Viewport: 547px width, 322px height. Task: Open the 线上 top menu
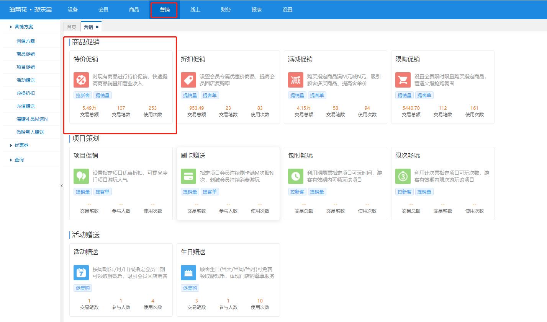tap(195, 10)
